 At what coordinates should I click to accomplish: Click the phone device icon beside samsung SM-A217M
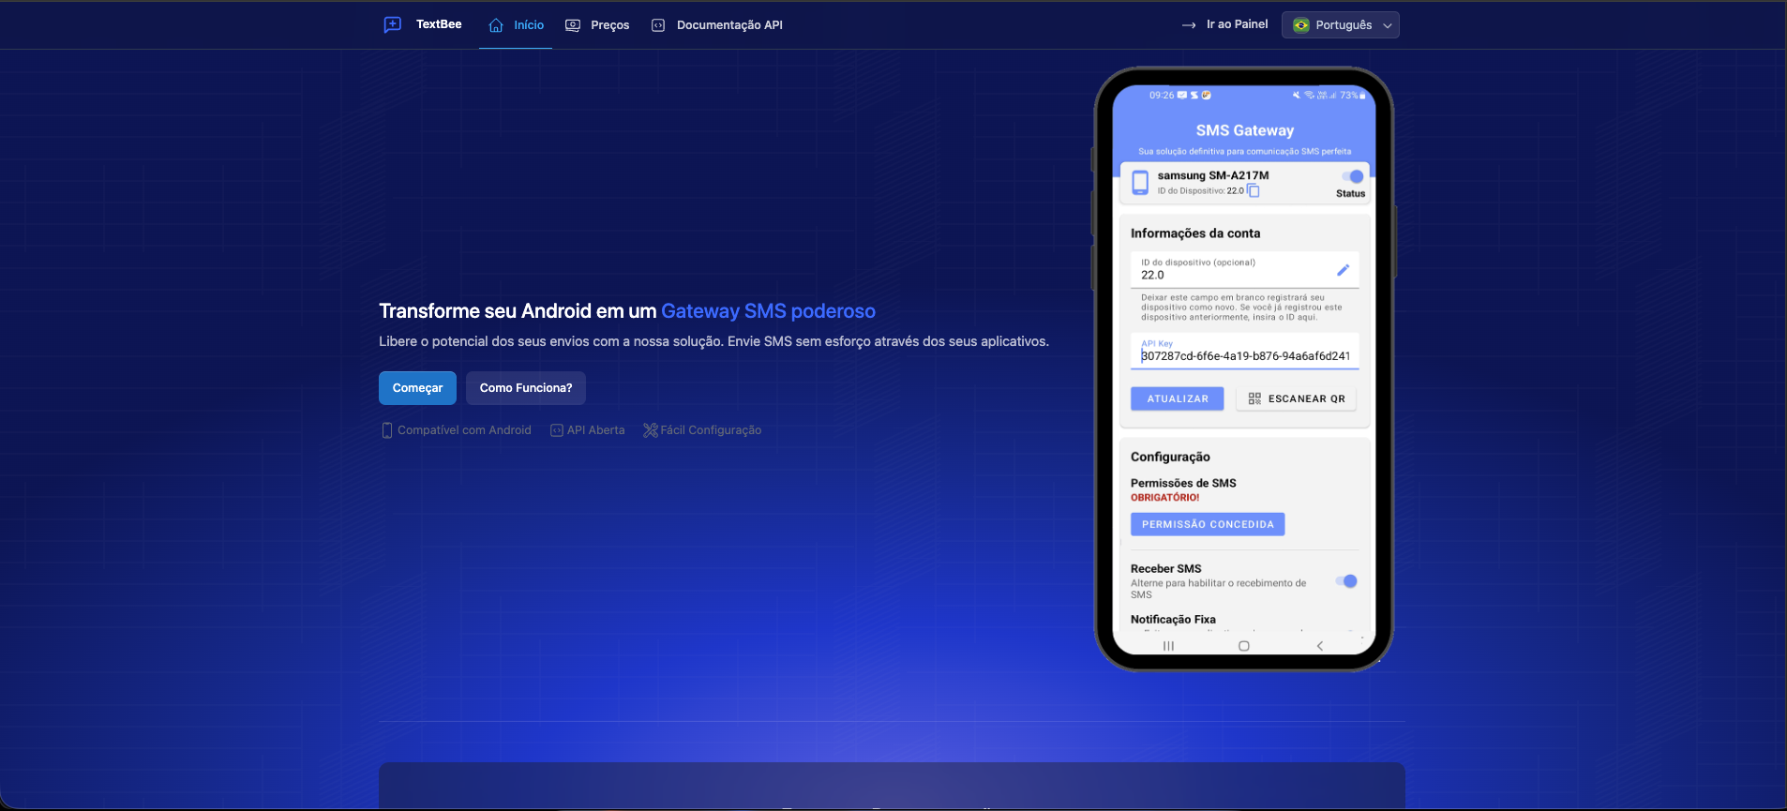[1140, 182]
